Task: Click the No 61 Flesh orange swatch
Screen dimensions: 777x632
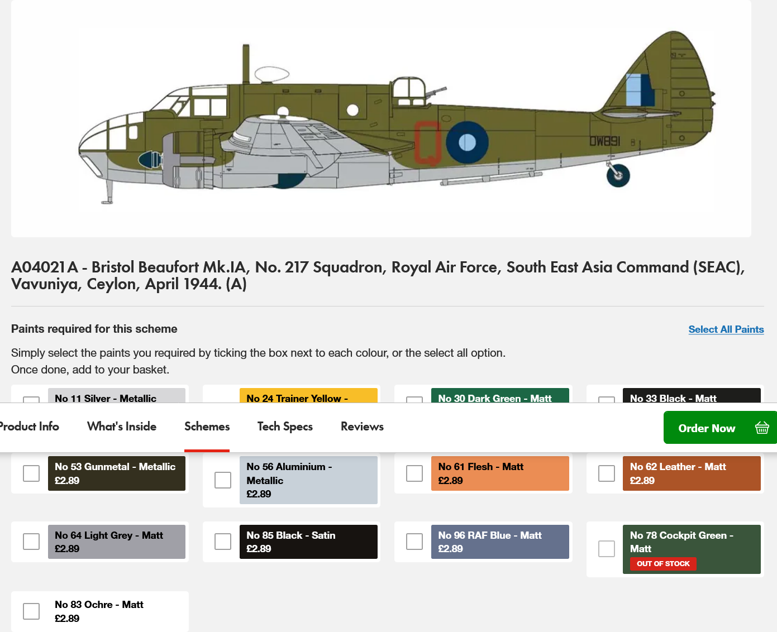Action: tap(500, 473)
